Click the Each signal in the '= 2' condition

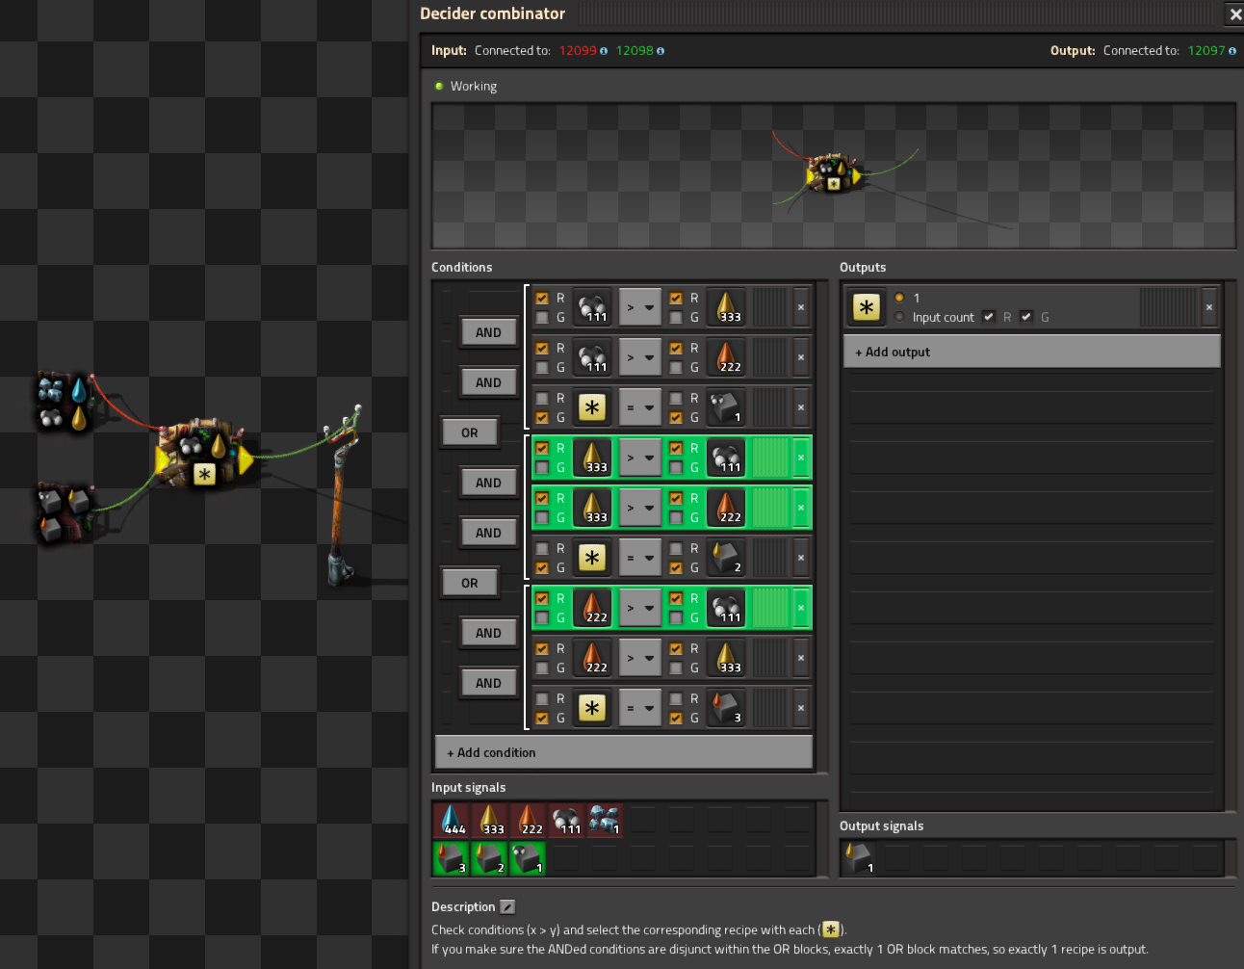click(x=592, y=558)
